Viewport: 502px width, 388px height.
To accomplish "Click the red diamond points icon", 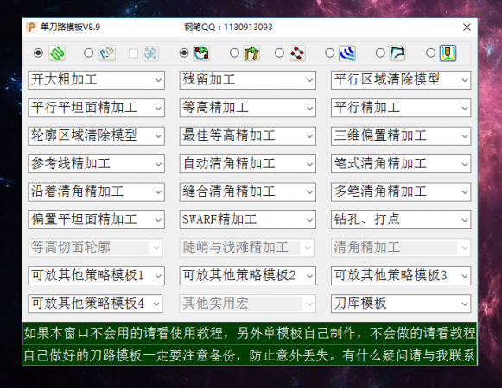I will click(297, 53).
